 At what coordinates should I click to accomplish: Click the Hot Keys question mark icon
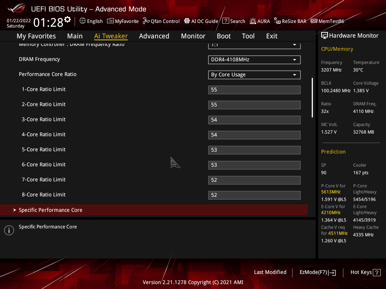377,272
